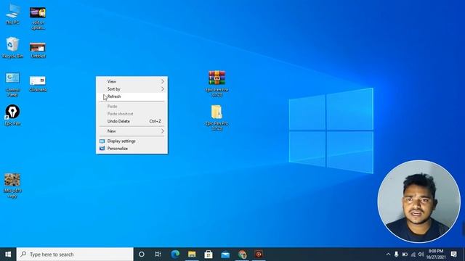Open the This PC desktop icon
The image size is (465, 261).
coord(12,14)
